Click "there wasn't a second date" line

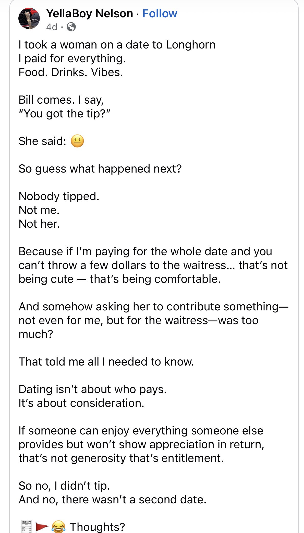tap(112, 500)
